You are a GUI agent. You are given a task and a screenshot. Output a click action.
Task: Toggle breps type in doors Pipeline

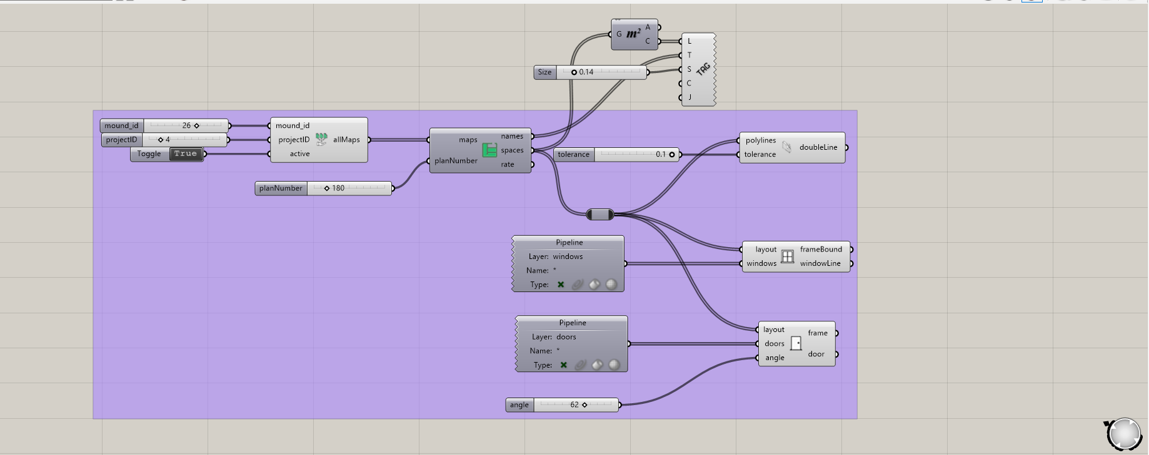click(598, 365)
